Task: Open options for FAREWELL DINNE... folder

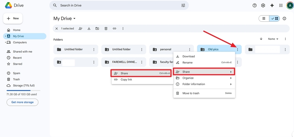Action: (x=142, y=62)
